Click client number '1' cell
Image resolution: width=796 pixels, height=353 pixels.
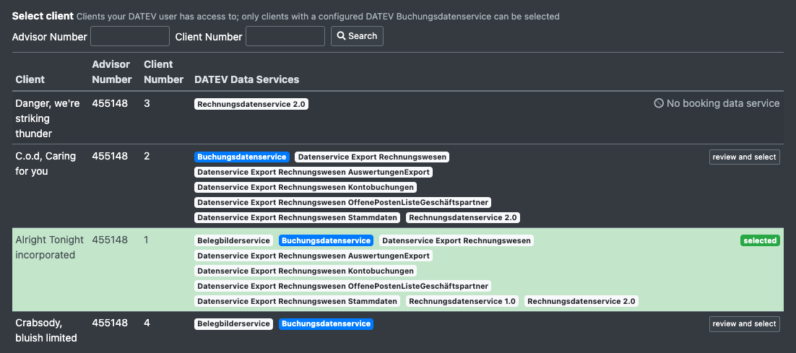coord(146,240)
